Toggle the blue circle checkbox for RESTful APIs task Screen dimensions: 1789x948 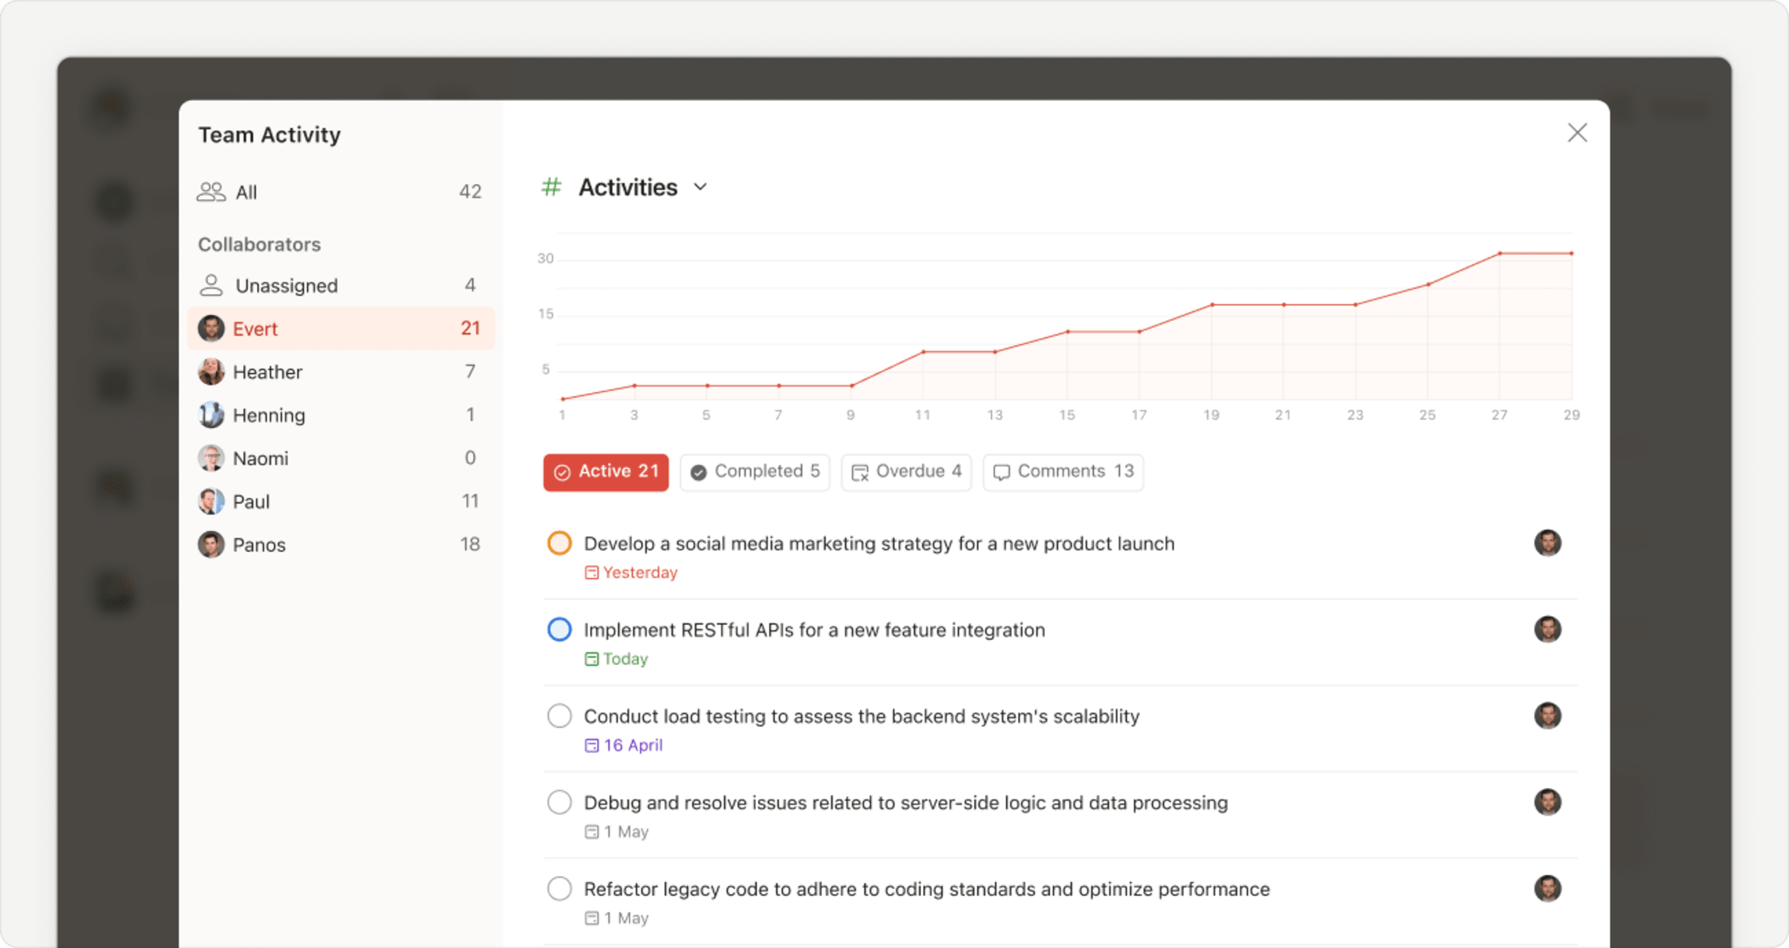pos(560,629)
